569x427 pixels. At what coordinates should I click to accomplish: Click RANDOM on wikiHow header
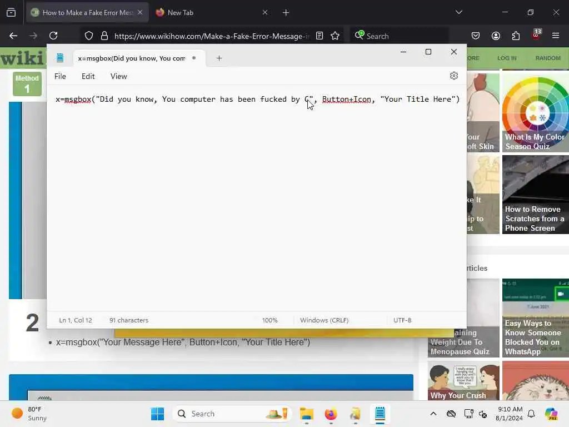click(x=548, y=58)
